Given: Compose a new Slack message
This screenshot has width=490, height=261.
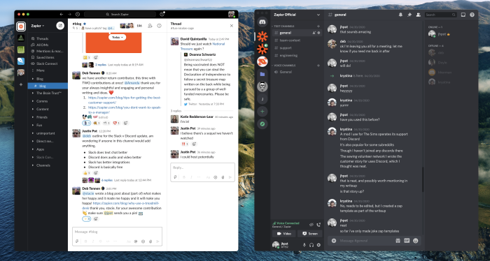Looking at the screenshot, I should tap(60, 26).
